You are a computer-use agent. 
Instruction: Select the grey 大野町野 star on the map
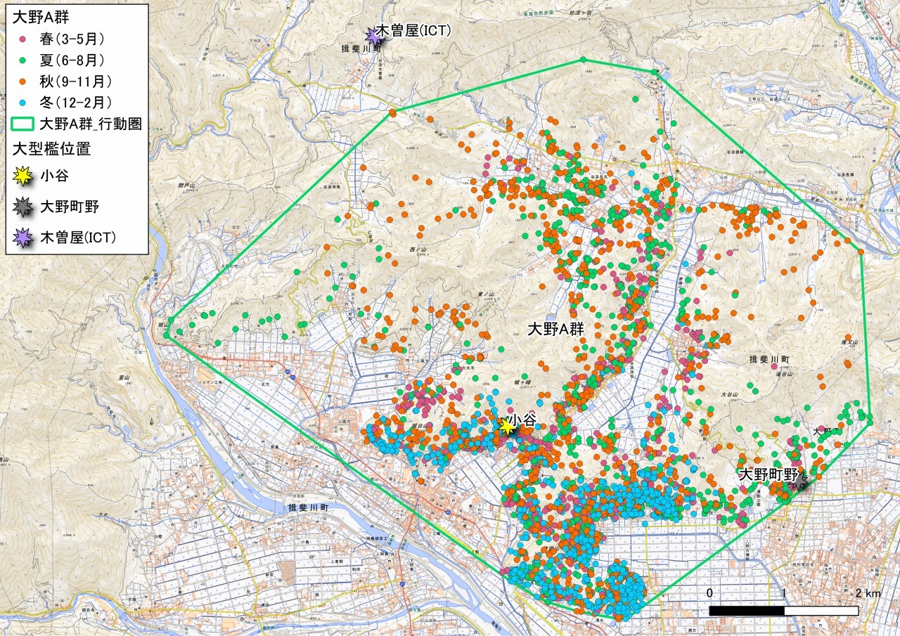[x=798, y=481]
